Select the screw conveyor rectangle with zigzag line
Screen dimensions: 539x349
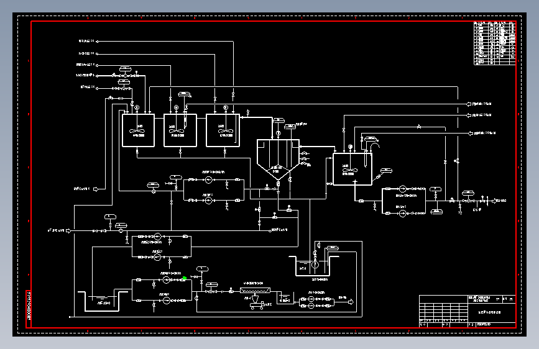point(255,290)
